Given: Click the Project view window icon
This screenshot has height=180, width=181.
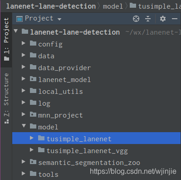Looking at the screenshot, I should click(x=20, y=19).
